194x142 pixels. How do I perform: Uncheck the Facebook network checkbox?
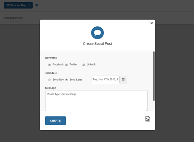pos(49,65)
